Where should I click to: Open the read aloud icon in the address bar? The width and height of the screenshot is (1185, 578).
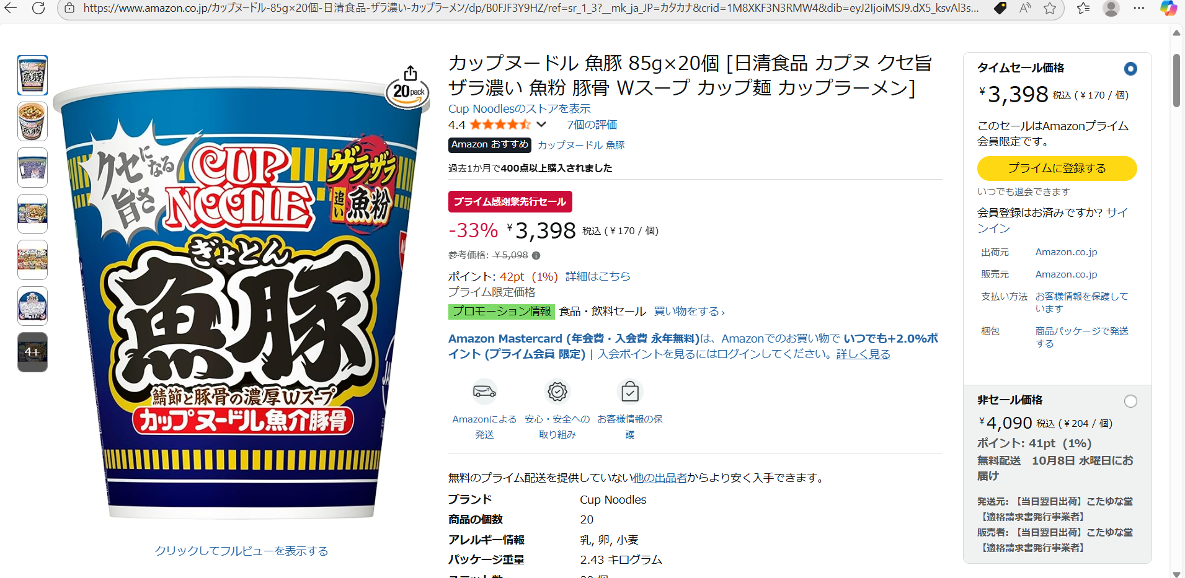(x=1025, y=8)
